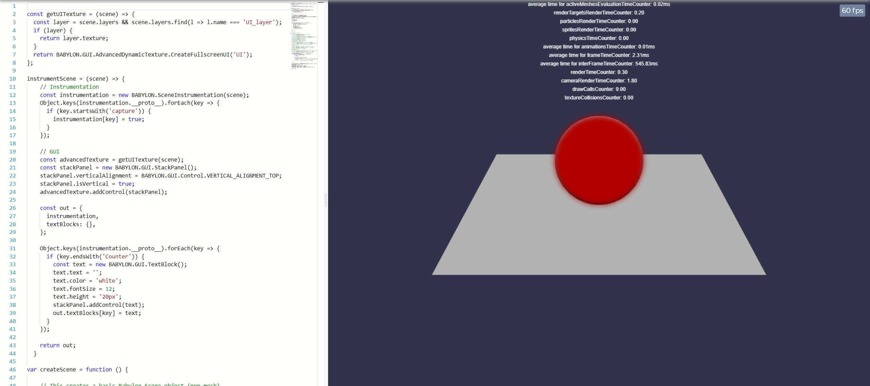Screen dimensions: 870x386
Task: Click 'average time for activeMeshesEvaluationTimeCounter' line
Action: 599,4
